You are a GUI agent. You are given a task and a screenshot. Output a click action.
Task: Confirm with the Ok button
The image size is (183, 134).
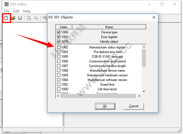click(105, 106)
